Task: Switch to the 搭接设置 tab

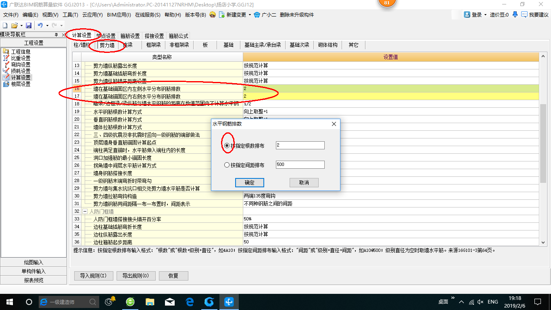Action: coord(154,36)
